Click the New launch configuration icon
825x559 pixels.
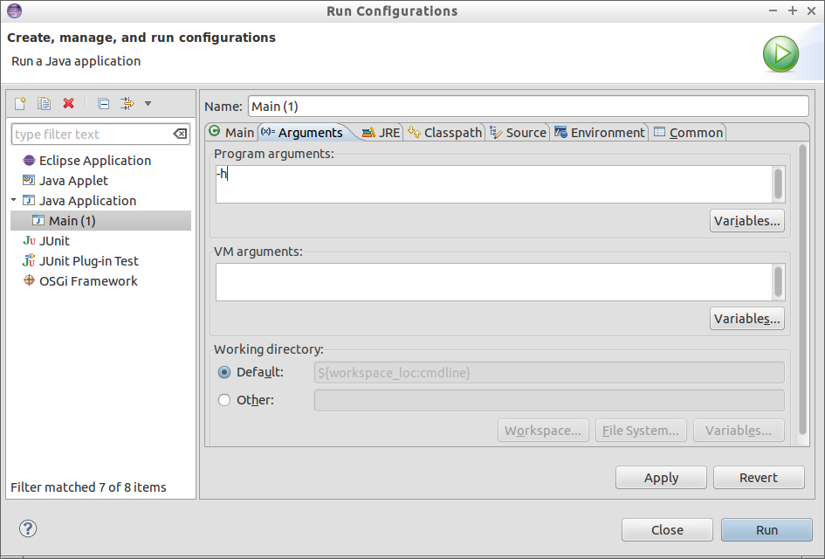(20, 104)
